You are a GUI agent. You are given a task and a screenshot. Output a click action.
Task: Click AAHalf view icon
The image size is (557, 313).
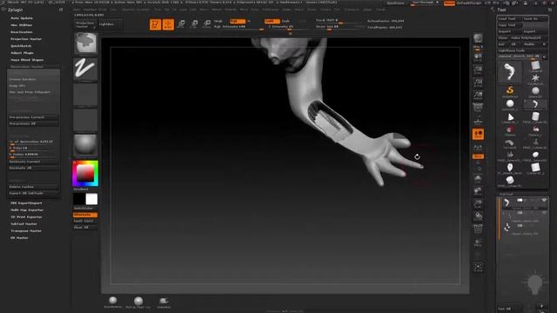click(478, 95)
